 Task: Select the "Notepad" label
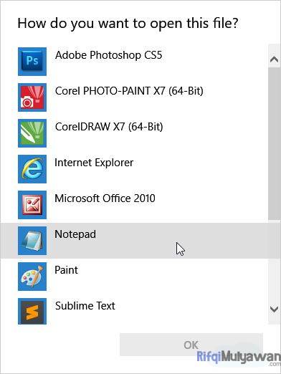(75, 234)
